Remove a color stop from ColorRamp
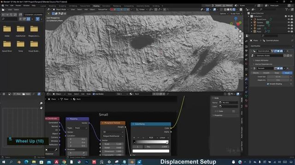Image resolution: width=295 pixels, height=165 pixels. coord(138,137)
